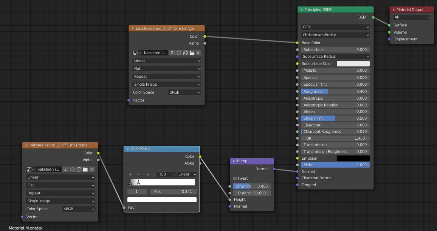Click the ColorRamp gradient bar
The width and height of the screenshot is (437, 231).
162,182
